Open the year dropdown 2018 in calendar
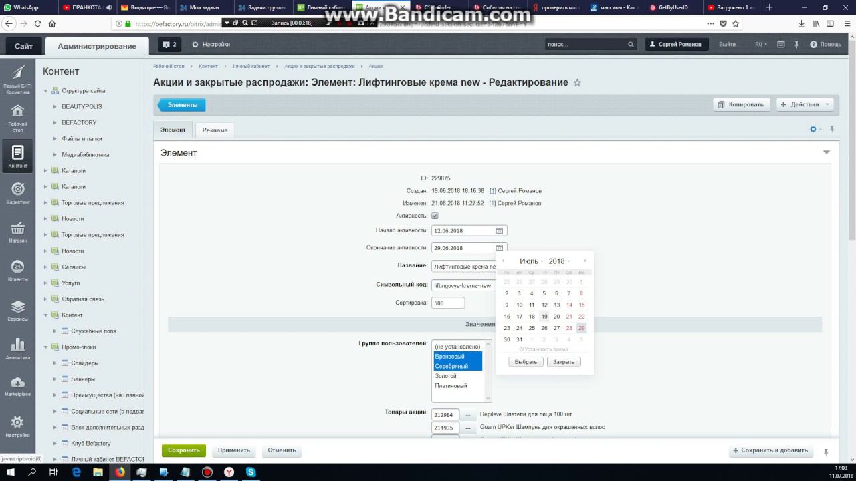This screenshot has height=481, width=856. (x=559, y=261)
